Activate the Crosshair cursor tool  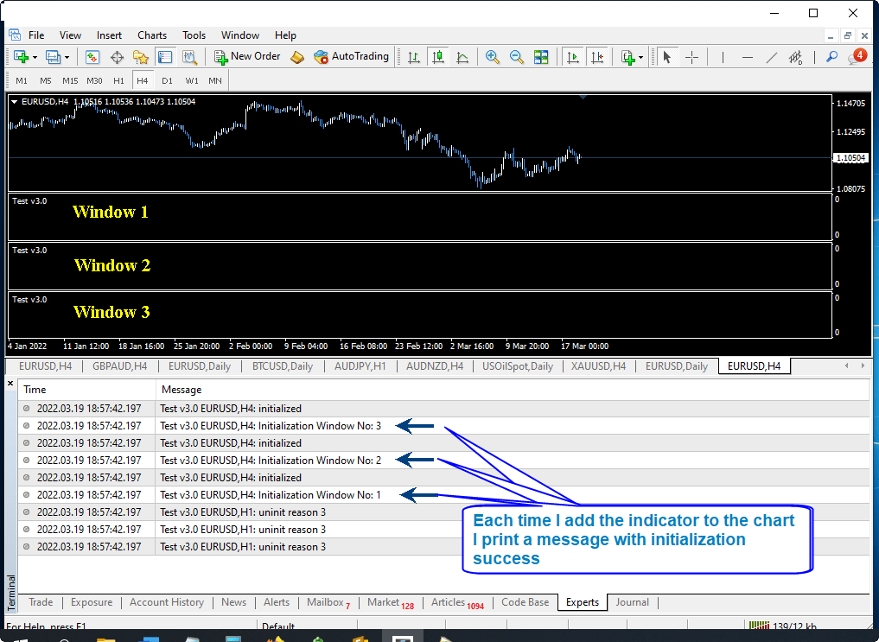pyautogui.click(x=692, y=56)
